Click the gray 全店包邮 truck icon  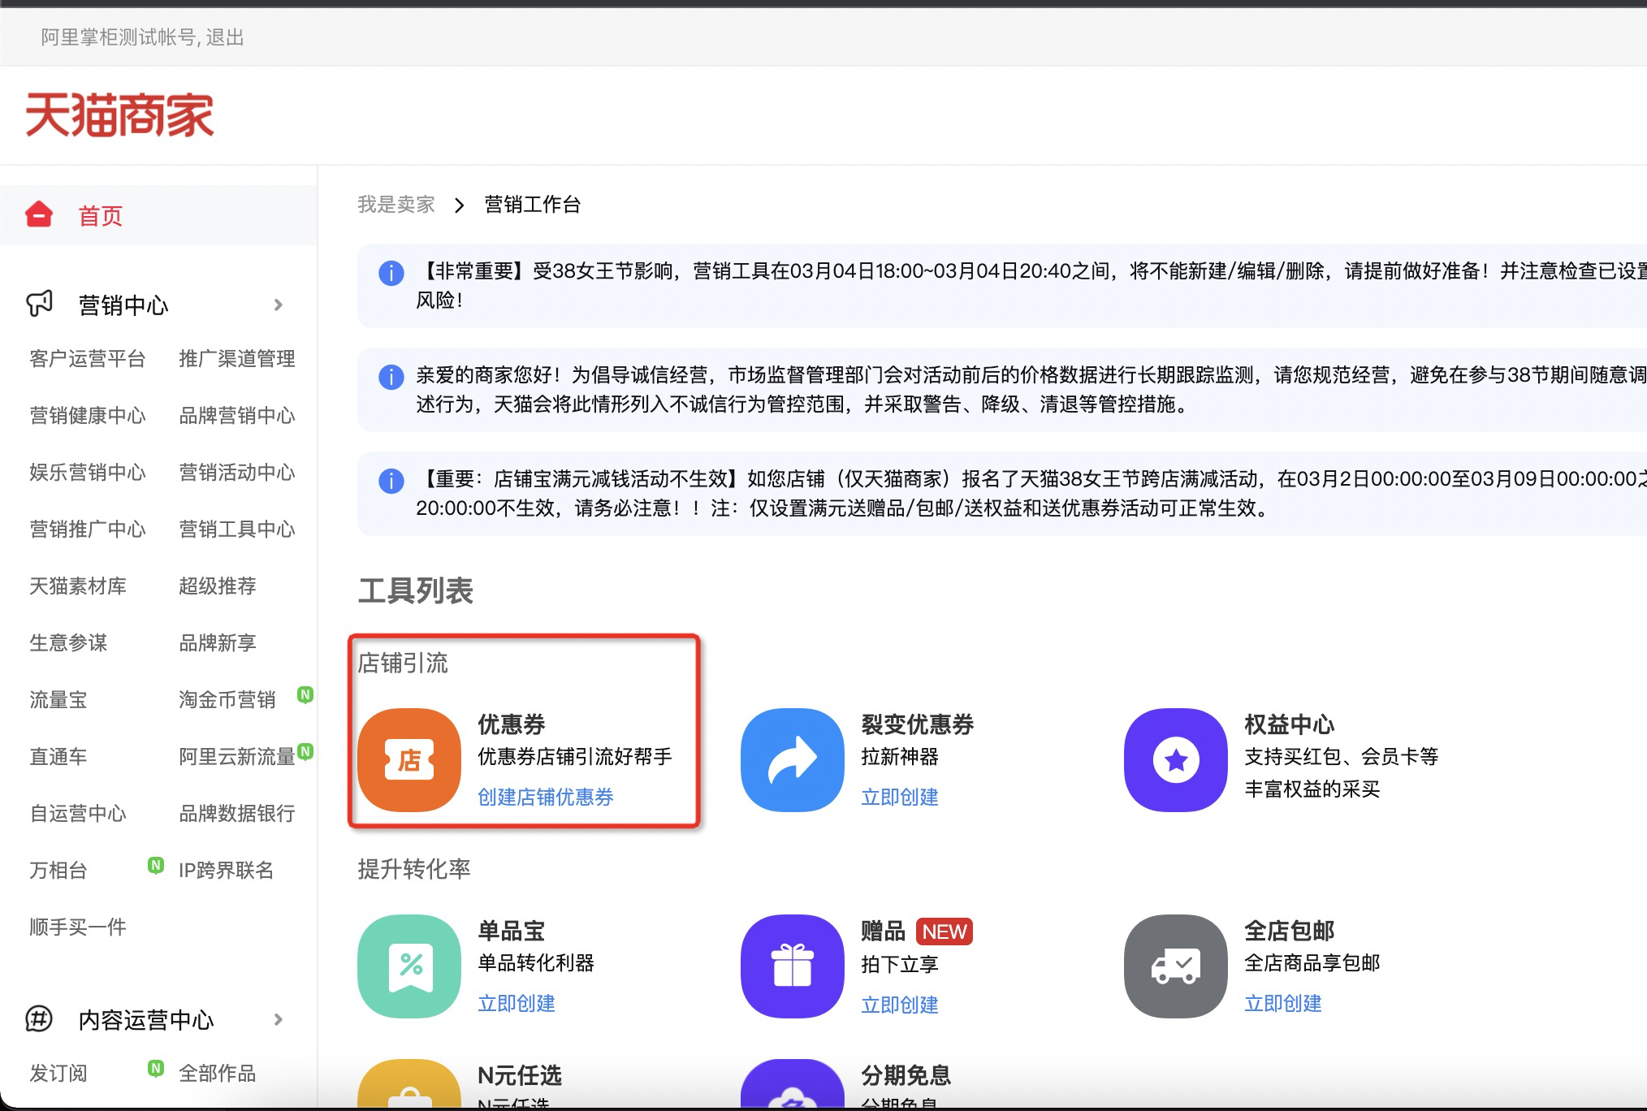pyautogui.click(x=1175, y=966)
